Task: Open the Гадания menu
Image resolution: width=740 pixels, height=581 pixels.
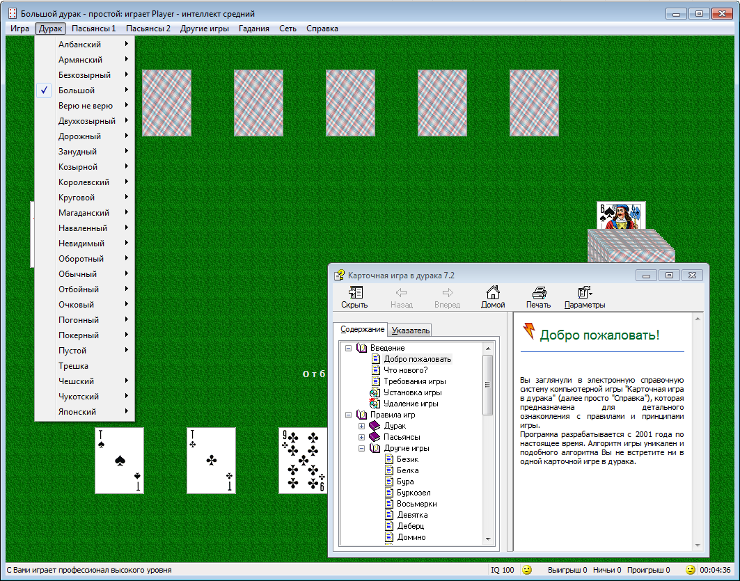Action: click(x=254, y=29)
